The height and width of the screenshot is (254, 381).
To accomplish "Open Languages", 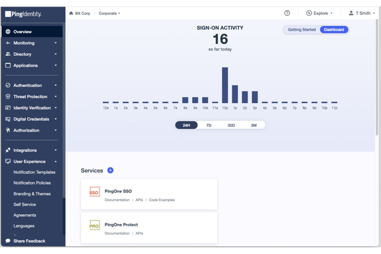I will 24,226.
